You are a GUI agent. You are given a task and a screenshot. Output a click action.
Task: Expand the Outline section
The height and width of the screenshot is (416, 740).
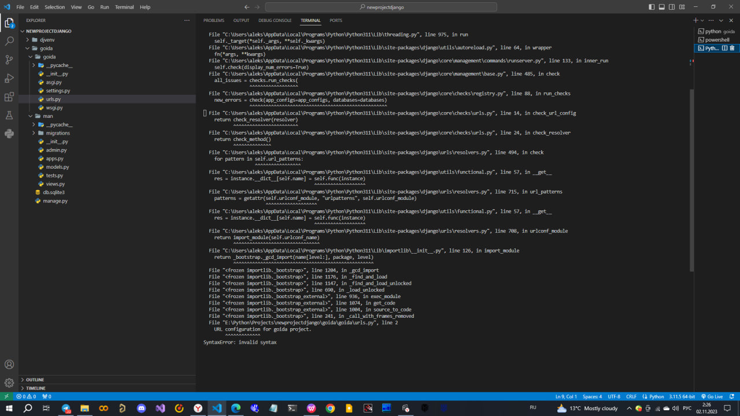107,380
